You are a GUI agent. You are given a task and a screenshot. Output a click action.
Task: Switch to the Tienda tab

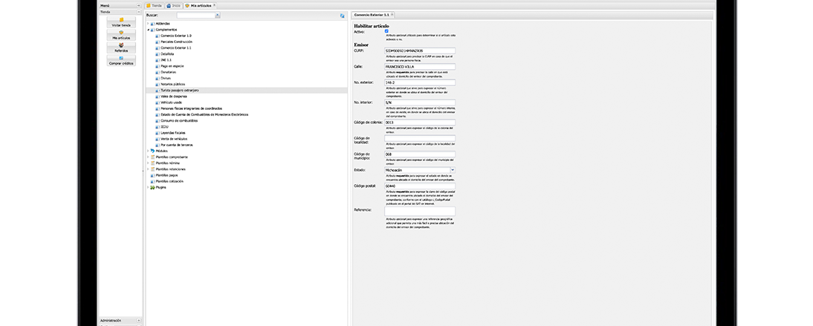[x=154, y=5]
